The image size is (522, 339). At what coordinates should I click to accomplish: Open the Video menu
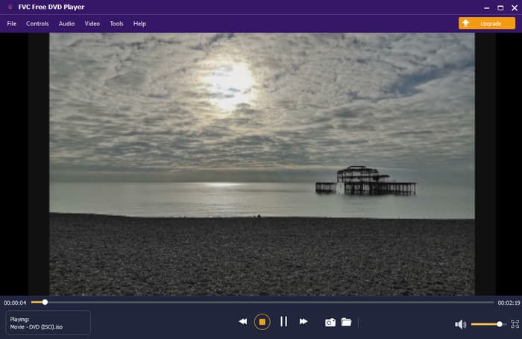tap(92, 24)
